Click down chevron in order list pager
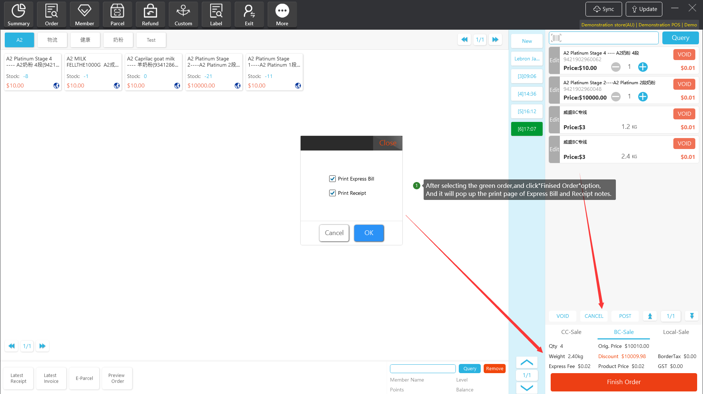The width and height of the screenshot is (703, 394). click(x=527, y=388)
